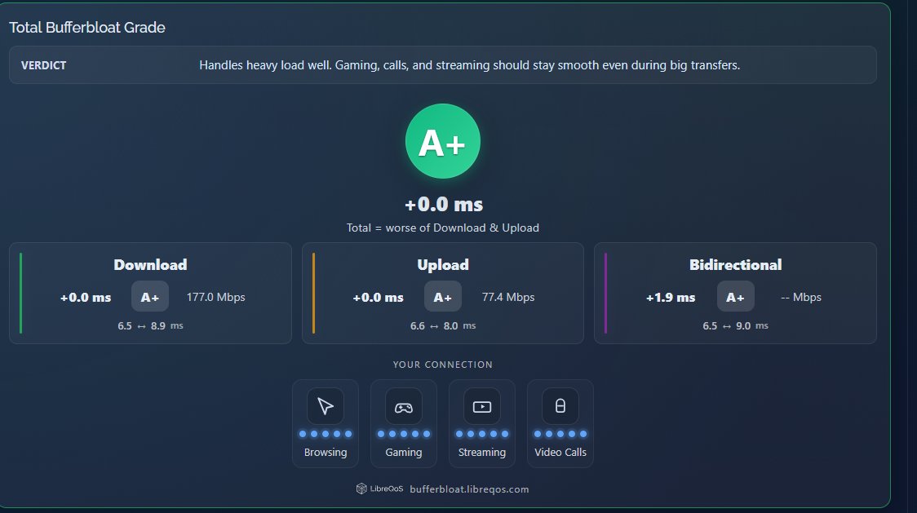
Task: Click the large green A+ grade badge
Action: [443, 140]
